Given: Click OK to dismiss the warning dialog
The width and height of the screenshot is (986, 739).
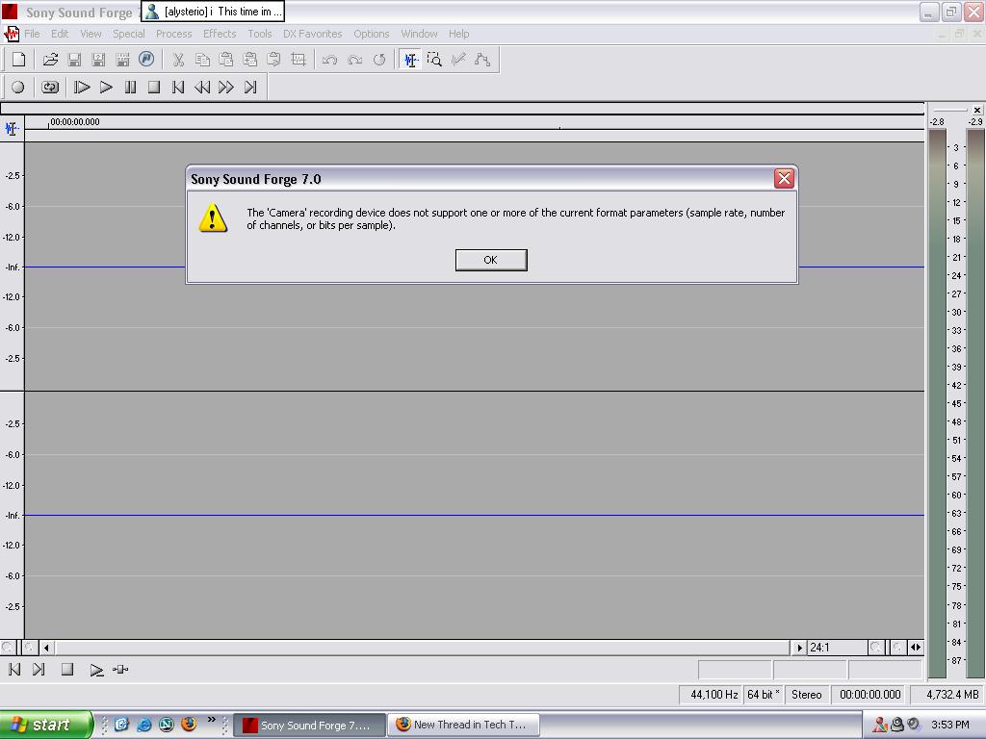Looking at the screenshot, I should 490,260.
